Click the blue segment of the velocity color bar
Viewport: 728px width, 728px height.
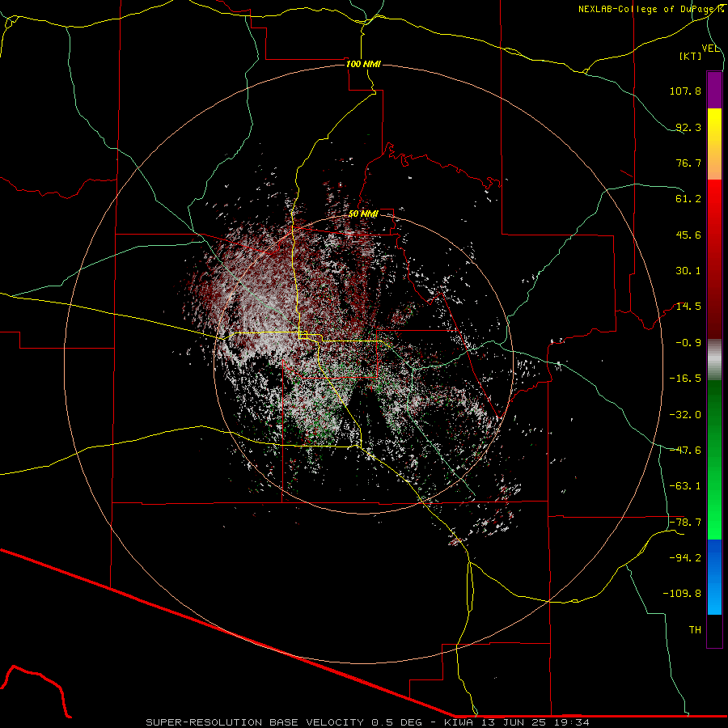714,577
